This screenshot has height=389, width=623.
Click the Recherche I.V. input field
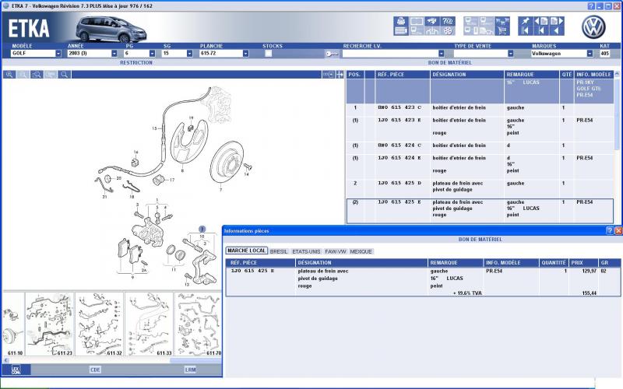pos(390,54)
